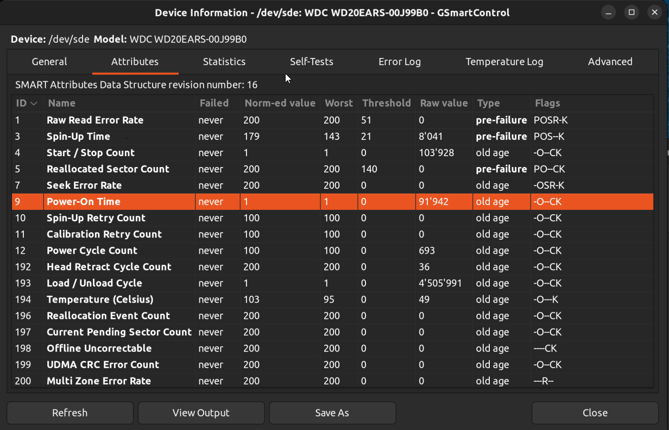Click the Refresh button
The height and width of the screenshot is (430, 669).
70,413
